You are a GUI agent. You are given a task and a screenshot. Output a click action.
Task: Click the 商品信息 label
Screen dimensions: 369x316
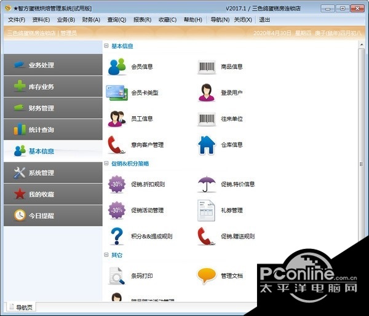pyautogui.click(x=232, y=67)
